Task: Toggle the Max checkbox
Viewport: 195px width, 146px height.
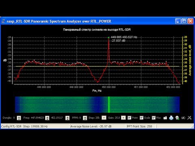Action: (x=154, y=118)
